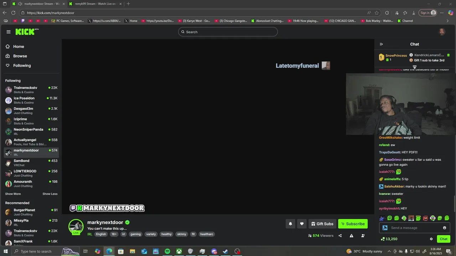456x256 pixels.
Task: Open the Channel bookmark
Action: pos(405,21)
